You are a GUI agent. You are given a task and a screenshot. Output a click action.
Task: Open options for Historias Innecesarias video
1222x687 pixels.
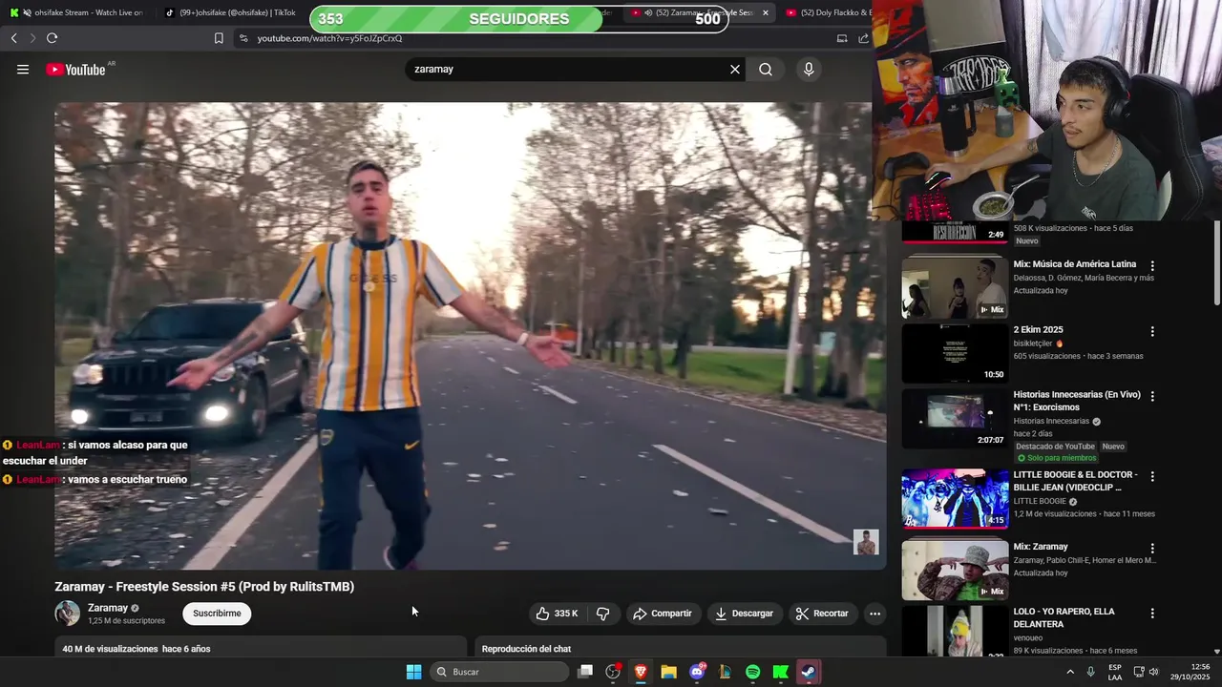tap(1152, 396)
